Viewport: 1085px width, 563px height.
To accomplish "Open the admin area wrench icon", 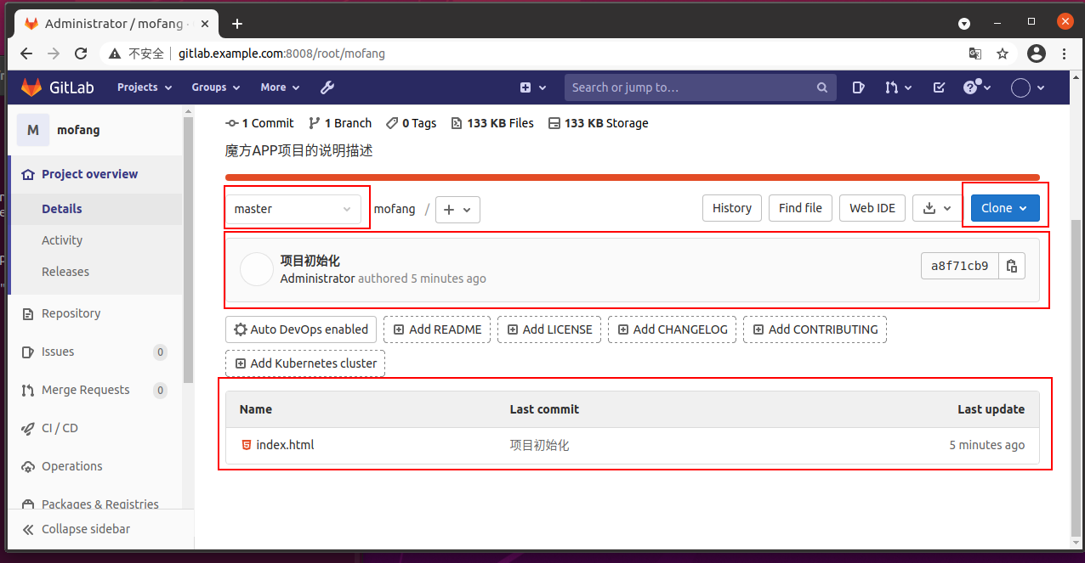I will (327, 87).
